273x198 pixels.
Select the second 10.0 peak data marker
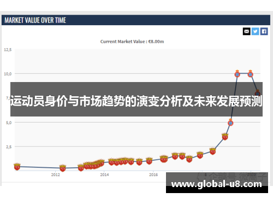click(x=251, y=74)
